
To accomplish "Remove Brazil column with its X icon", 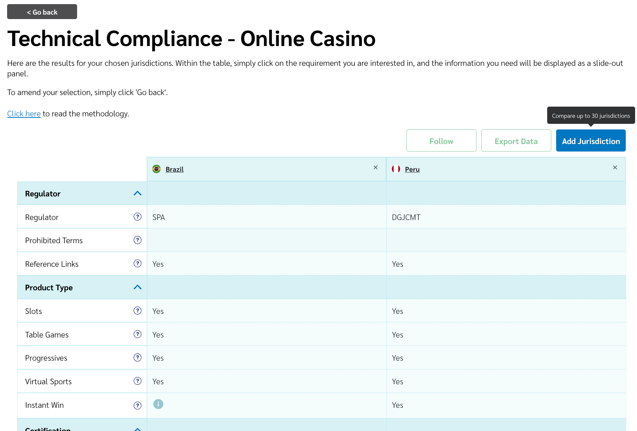I will (375, 168).
